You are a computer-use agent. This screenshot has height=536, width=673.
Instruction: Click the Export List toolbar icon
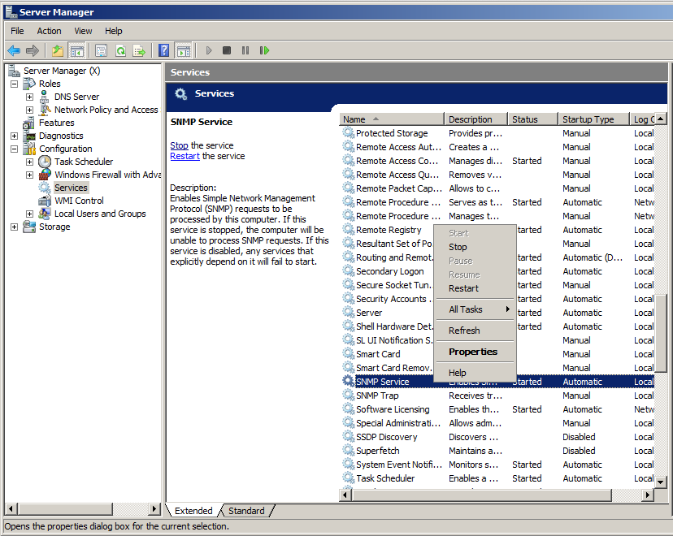coord(139,50)
